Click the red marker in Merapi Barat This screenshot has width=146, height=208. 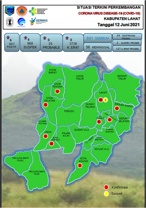[117, 108]
